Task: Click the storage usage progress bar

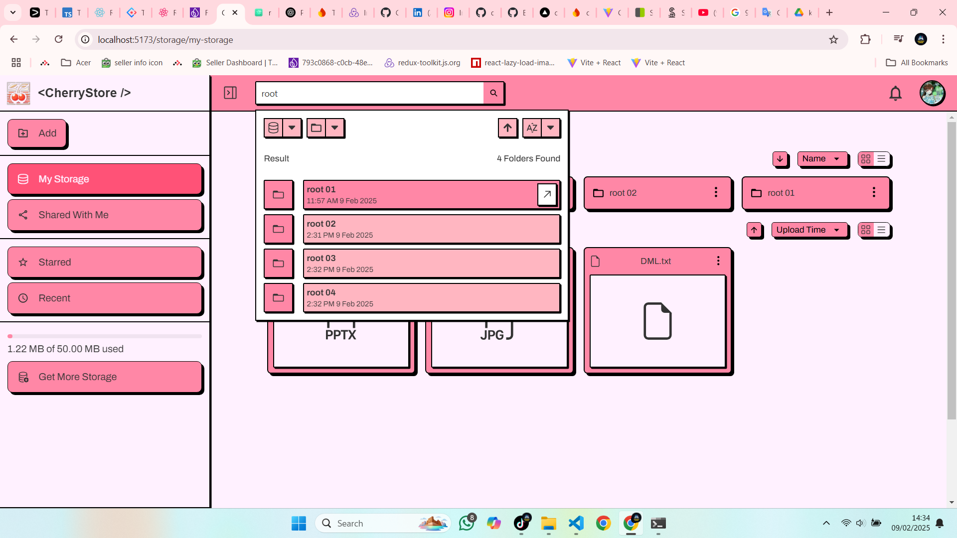Action: click(x=105, y=336)
